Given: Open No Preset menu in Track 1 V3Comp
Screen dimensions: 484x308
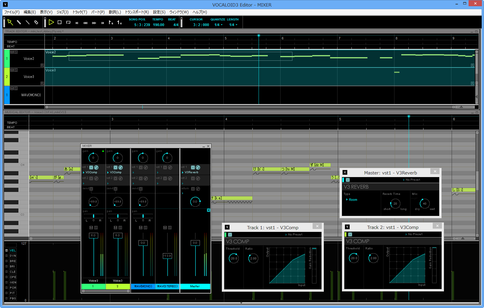Looking at the screenshot, I should coord(294,235).
